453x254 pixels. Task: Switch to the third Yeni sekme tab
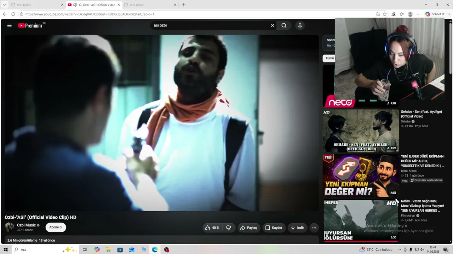pos(150,5)
